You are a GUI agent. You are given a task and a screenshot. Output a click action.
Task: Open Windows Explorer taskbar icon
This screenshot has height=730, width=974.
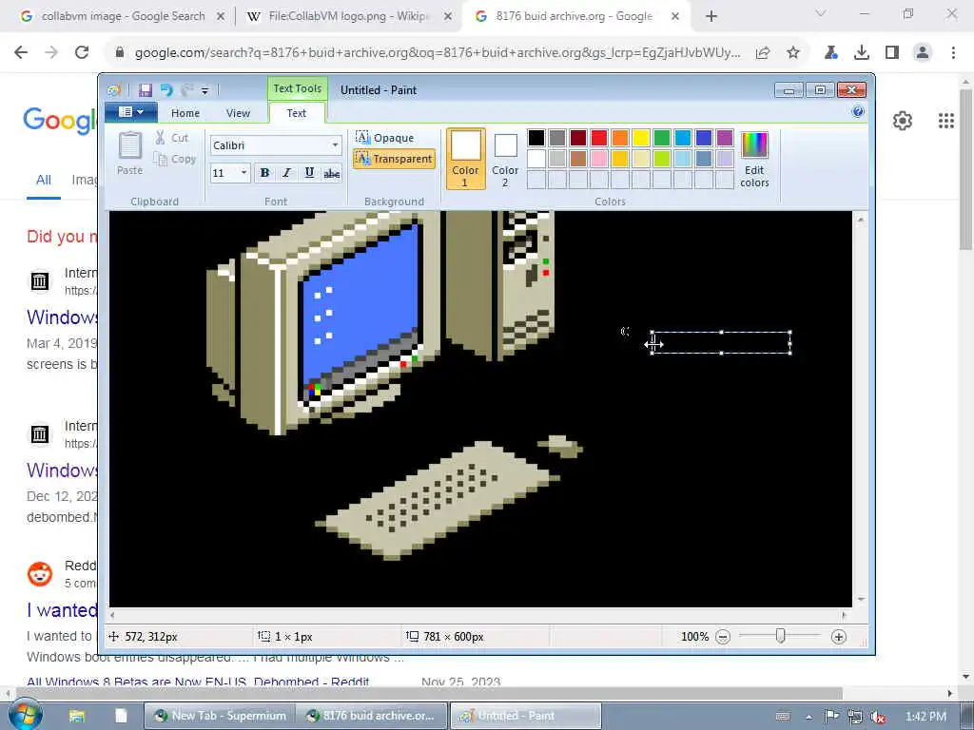76,716
